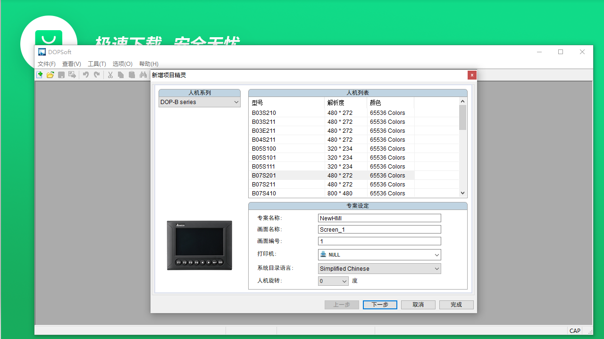This screenshot has width=604, height=339.
Task: Click the 专案名称 NewHMI input field
Action: click(379, 218)
